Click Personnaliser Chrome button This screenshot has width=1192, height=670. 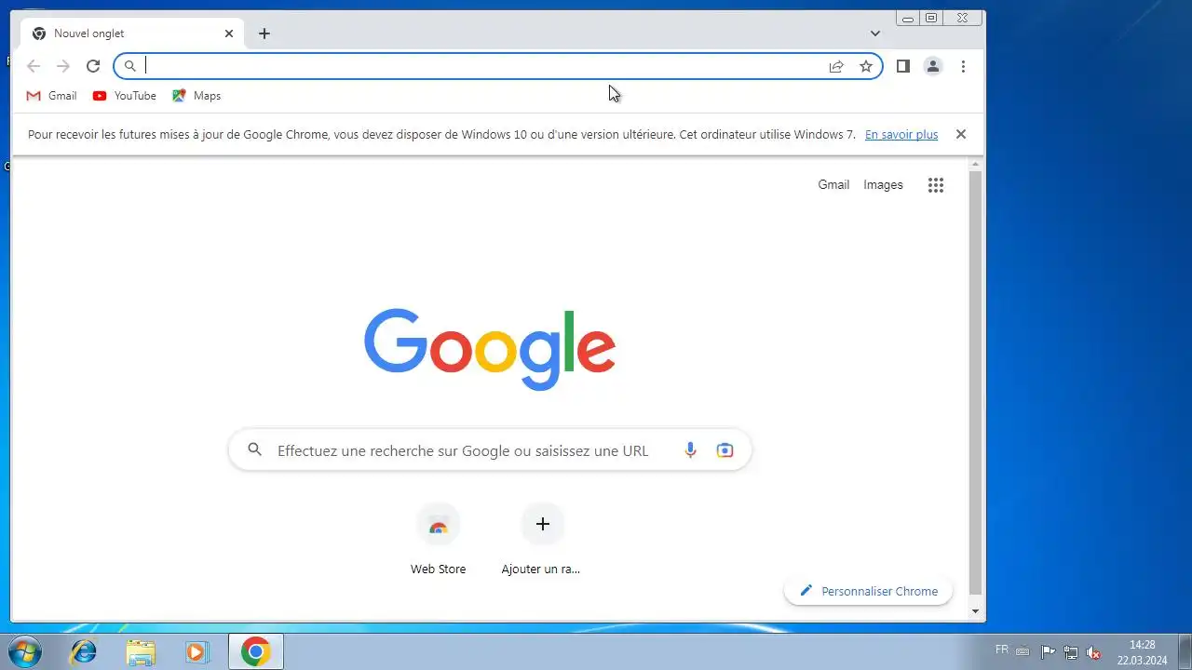(868, 591)
